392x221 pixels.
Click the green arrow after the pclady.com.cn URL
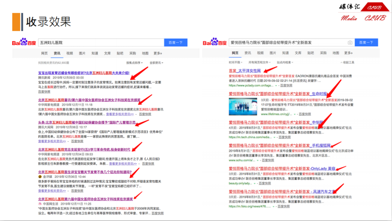(275, 86)
